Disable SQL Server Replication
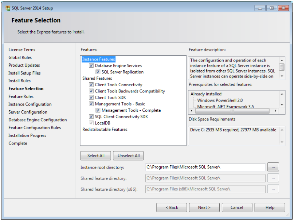This screenshot has width=294, height=221. click(97, 72)
